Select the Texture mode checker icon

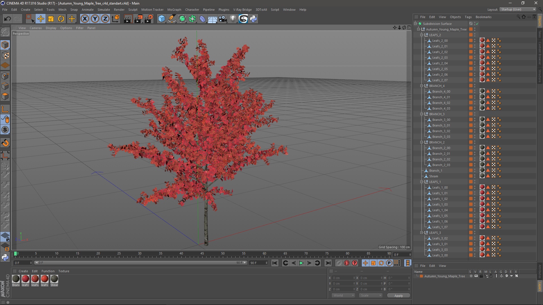(5, 55)
